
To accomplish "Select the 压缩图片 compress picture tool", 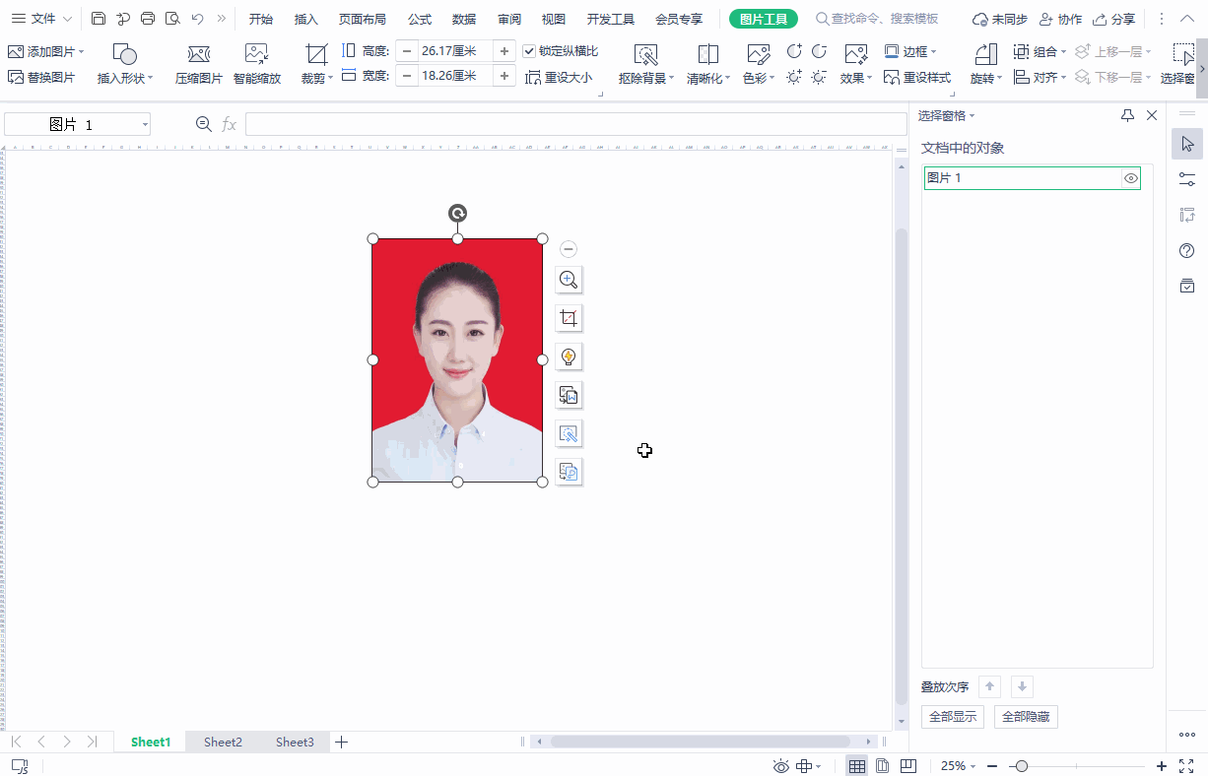I will click(199, 64).
